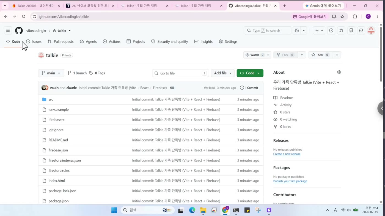Open the create new plus dropdown
The width and height of the screenshot is (385, 216).
click(319, 31)
